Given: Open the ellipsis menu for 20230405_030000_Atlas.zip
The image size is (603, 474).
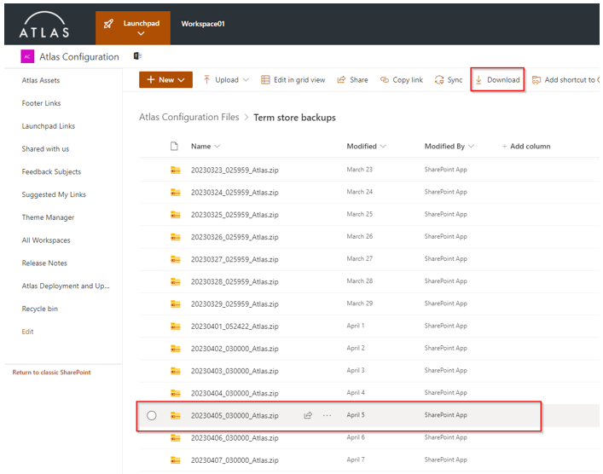Looking at the screenshot, I should point(327,416).
